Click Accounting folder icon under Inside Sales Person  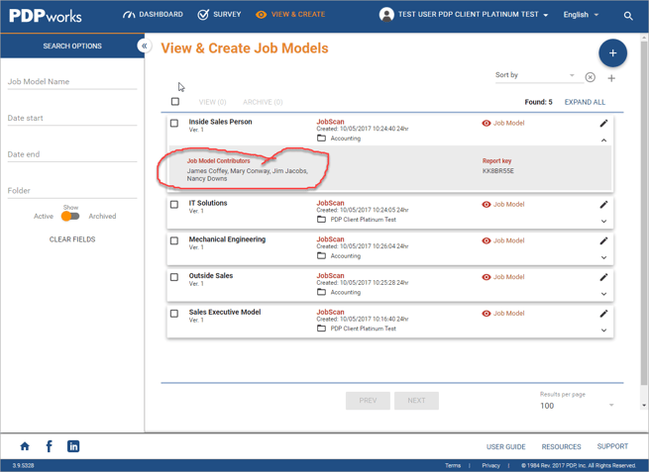coord(321,139)
